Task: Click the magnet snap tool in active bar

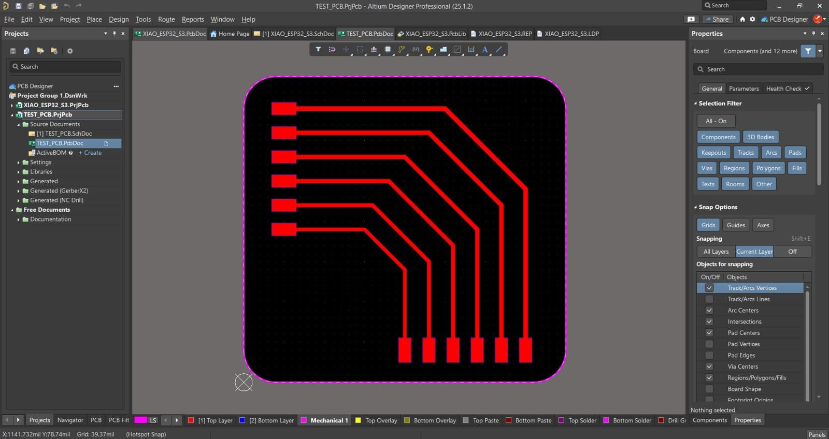Action: click(332, 49)
